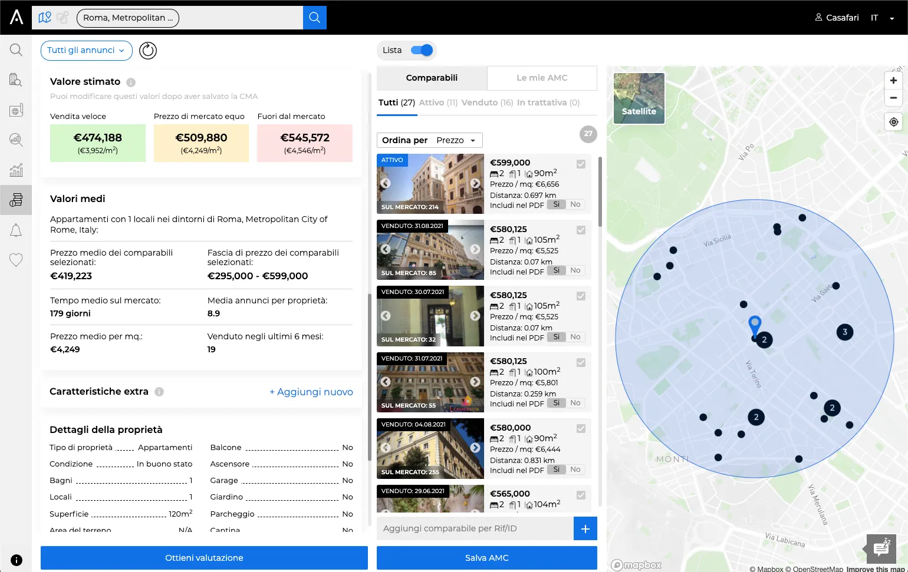Viewport: 908px width, 572px height.
Task: Zoom in the map with plus
Action: point(894,81)
